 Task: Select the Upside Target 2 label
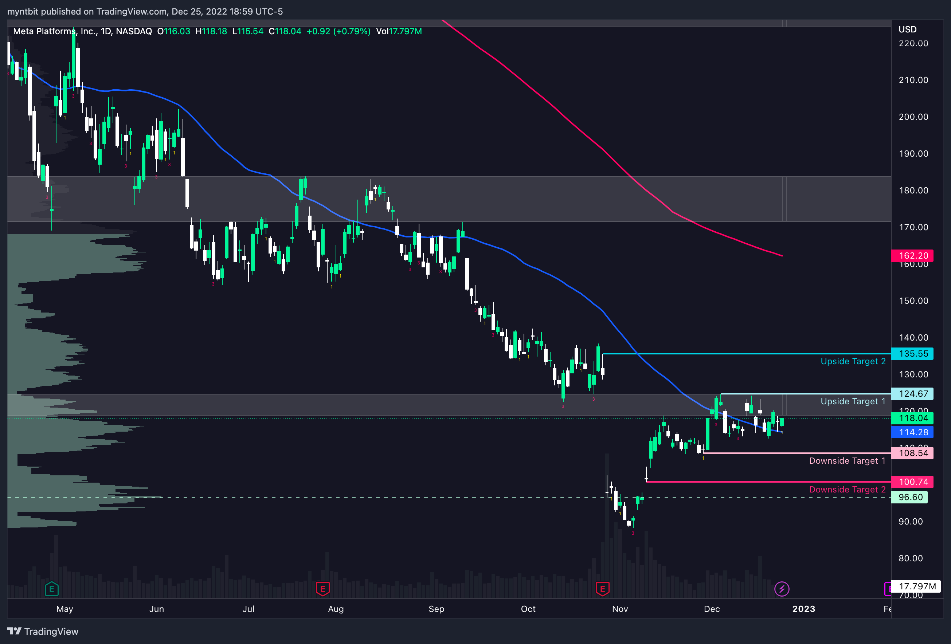(853, 361)
